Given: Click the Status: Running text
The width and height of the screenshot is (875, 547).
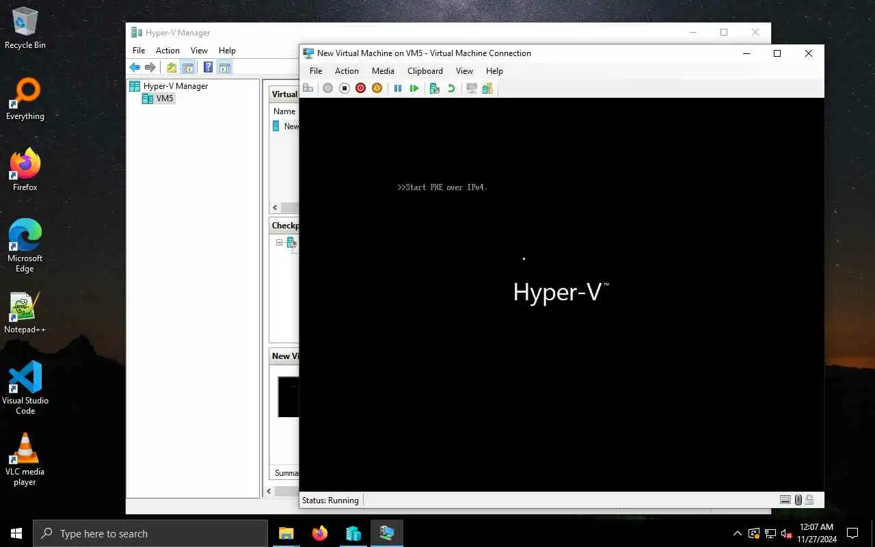Looking at the screenshot, I should pos(330,501).
